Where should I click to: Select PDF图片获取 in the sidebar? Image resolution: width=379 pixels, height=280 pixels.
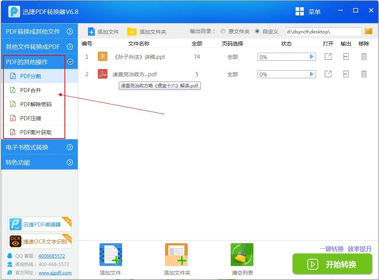[39, 132]
